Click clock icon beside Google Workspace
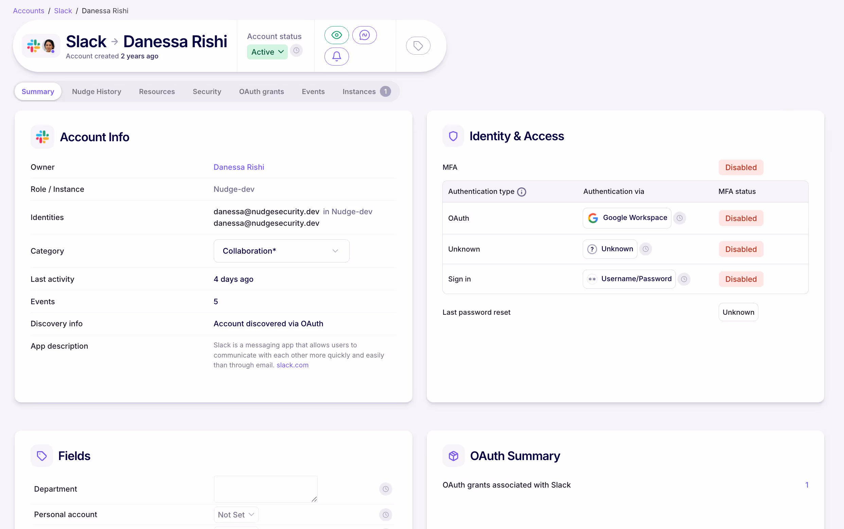The width and height of the screenshot is (844, 529). coord(679,218)
